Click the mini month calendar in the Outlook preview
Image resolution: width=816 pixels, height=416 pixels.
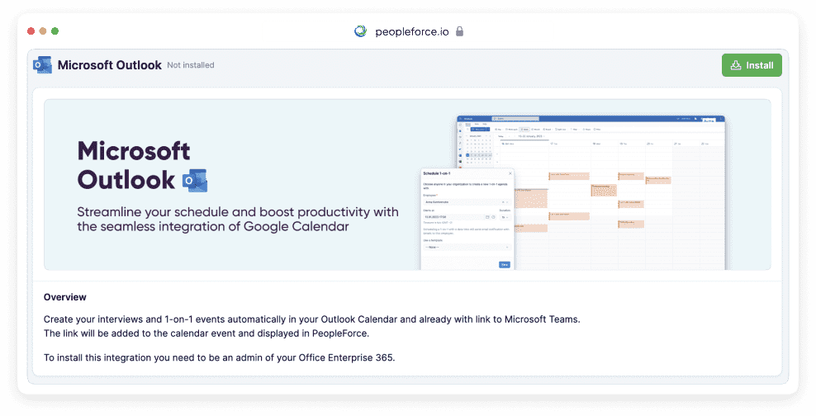478,147
